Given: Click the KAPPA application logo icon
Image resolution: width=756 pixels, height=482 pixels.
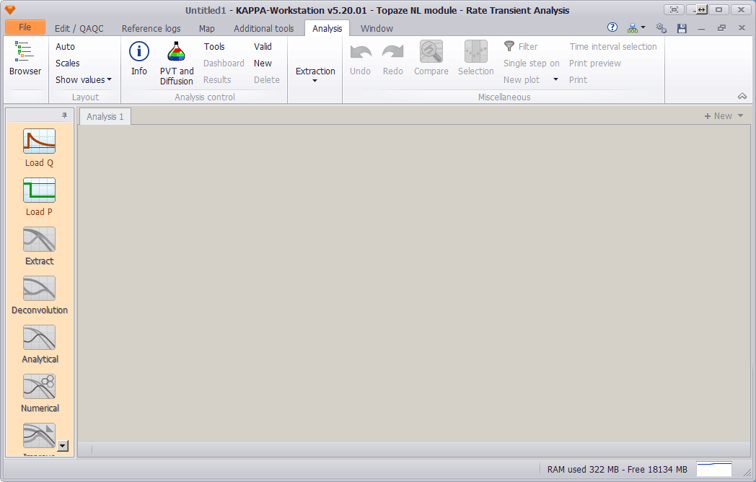Looking at the screenshot, I should click(x=10, y=9).
